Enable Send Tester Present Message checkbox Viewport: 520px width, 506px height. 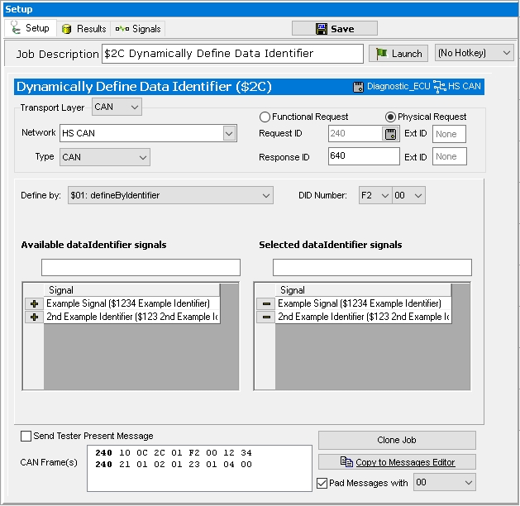click(26, 436)
